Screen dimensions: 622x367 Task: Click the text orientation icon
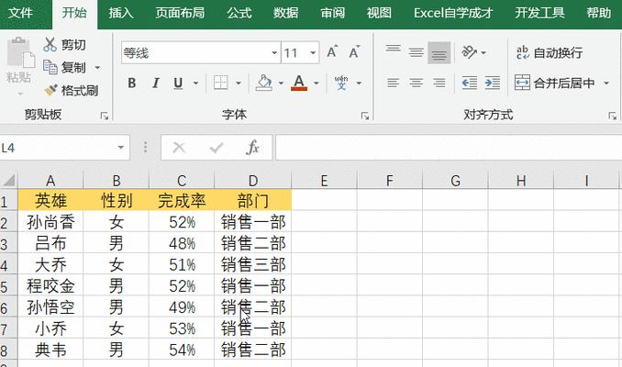[470, 52]
